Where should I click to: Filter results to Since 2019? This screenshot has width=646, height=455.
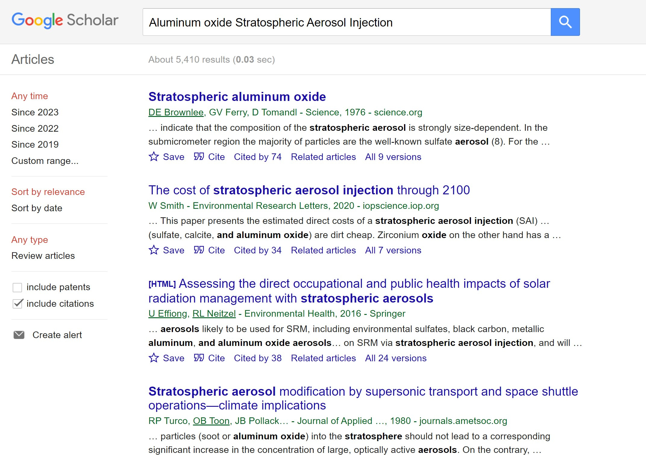[x=35, y=144]
